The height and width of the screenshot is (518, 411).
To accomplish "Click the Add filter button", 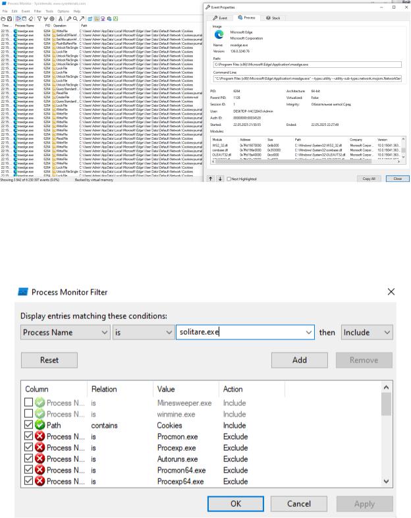I will 300,360.
